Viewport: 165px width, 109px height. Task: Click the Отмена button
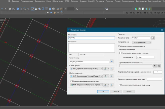(116, 92)
